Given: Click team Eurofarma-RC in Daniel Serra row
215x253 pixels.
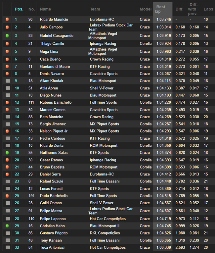Looking at the screenshot, I should (102, 174).
